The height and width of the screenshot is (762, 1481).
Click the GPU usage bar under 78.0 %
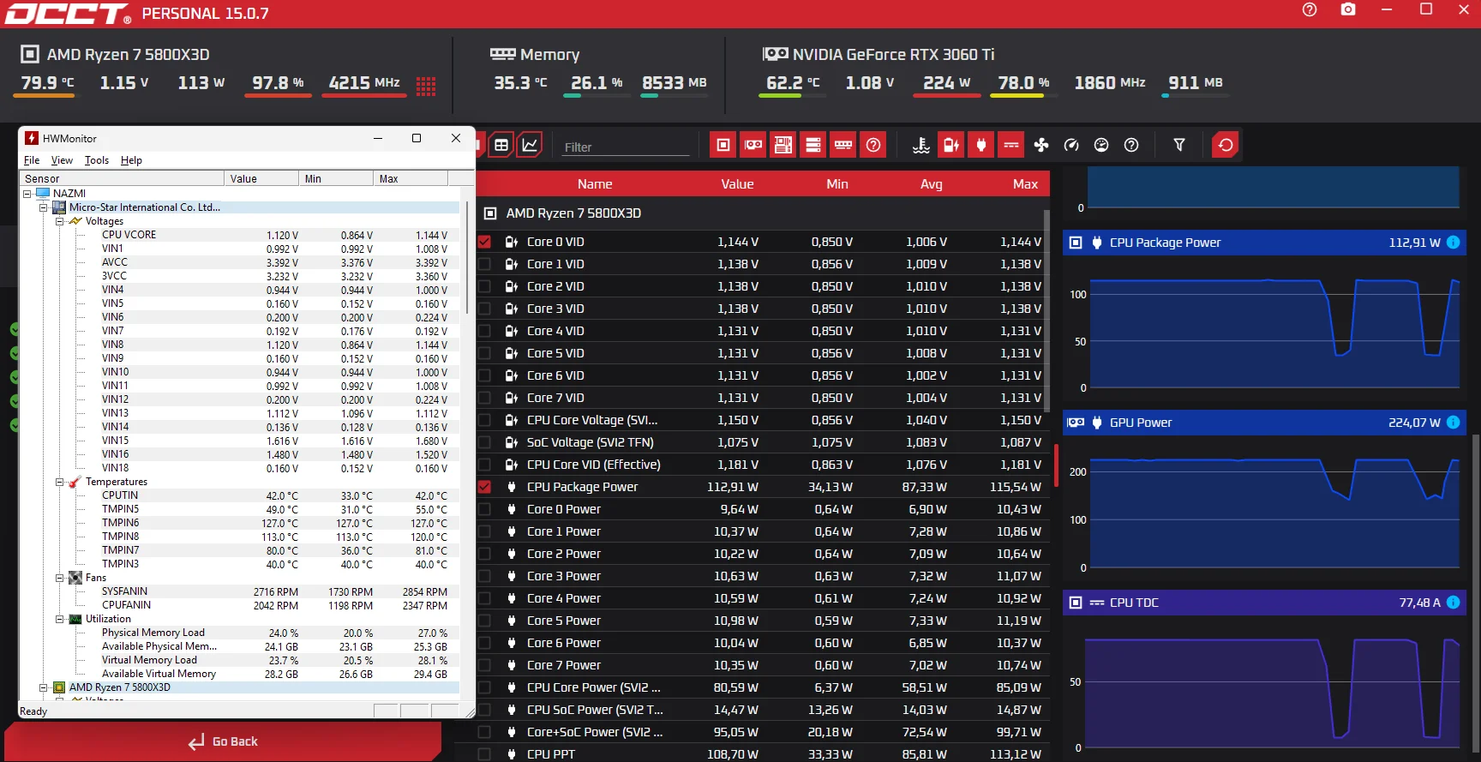(x=1023, y=96)
